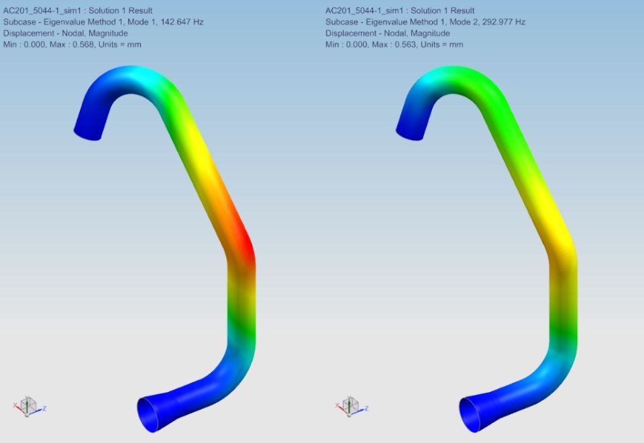Viewport: 644px width, 443px height.
Task: Click the left viewport orientation triad
Action: (28, 405)
